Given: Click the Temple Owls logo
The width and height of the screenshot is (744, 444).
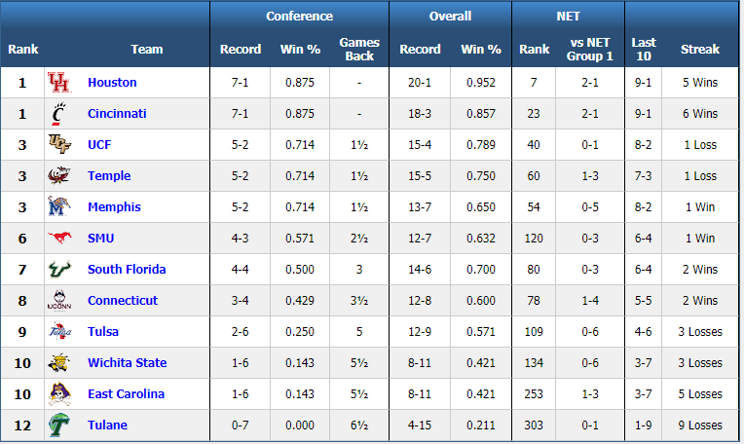Looking at the screenshot, I should click(59, 175).
